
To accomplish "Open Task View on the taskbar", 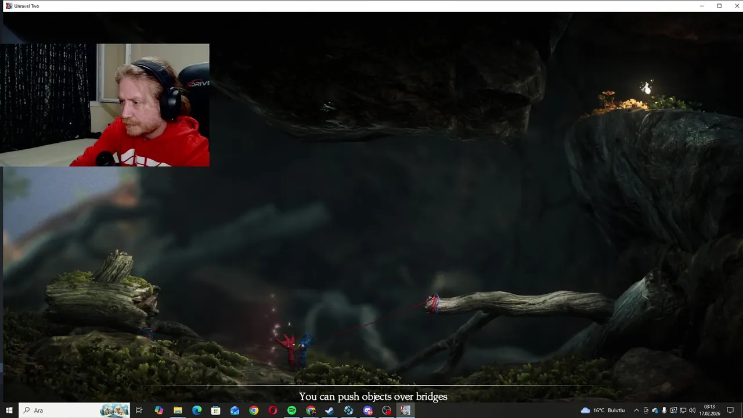I will coord(139,410).
